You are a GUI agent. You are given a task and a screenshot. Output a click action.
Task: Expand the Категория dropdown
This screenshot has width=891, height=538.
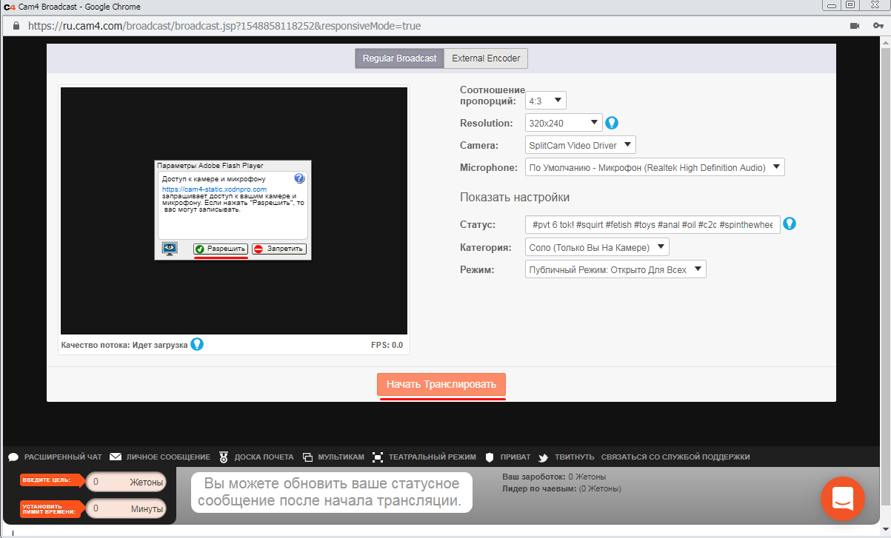click(596, 246)
